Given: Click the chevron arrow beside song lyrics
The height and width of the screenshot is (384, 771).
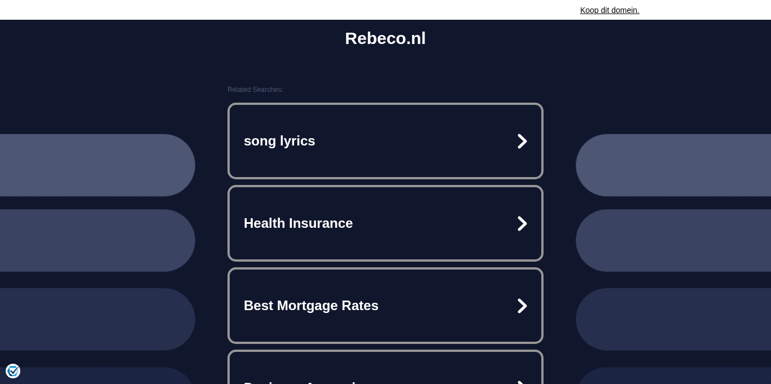Looking at the screenshot, I should coord(522,141).
